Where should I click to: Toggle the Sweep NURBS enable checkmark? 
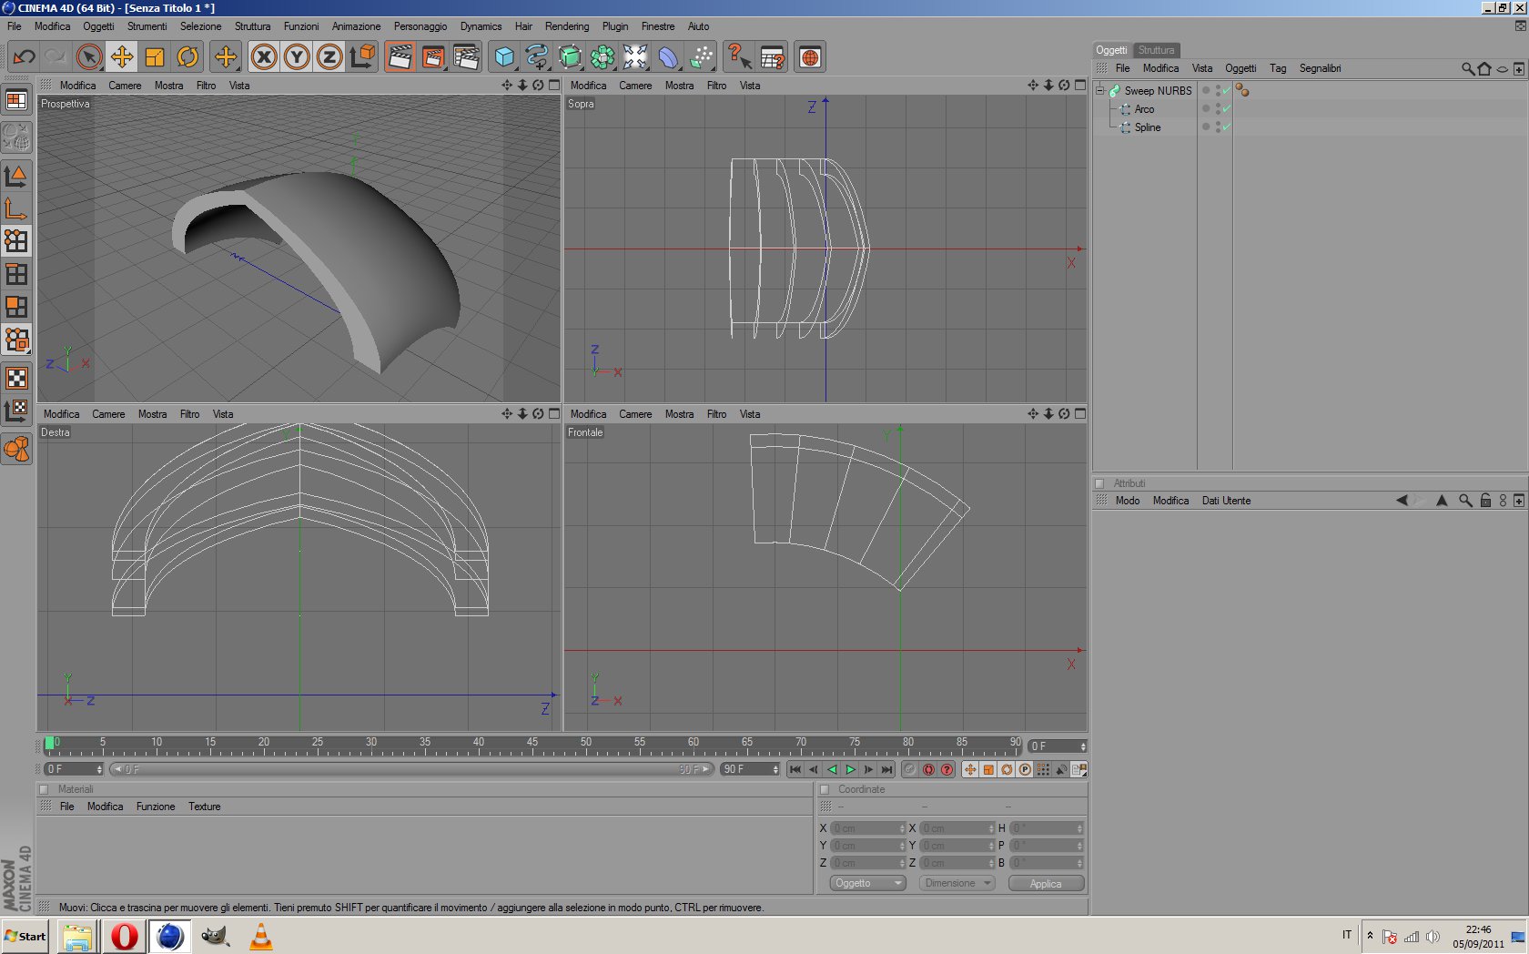click(1227, 90)
